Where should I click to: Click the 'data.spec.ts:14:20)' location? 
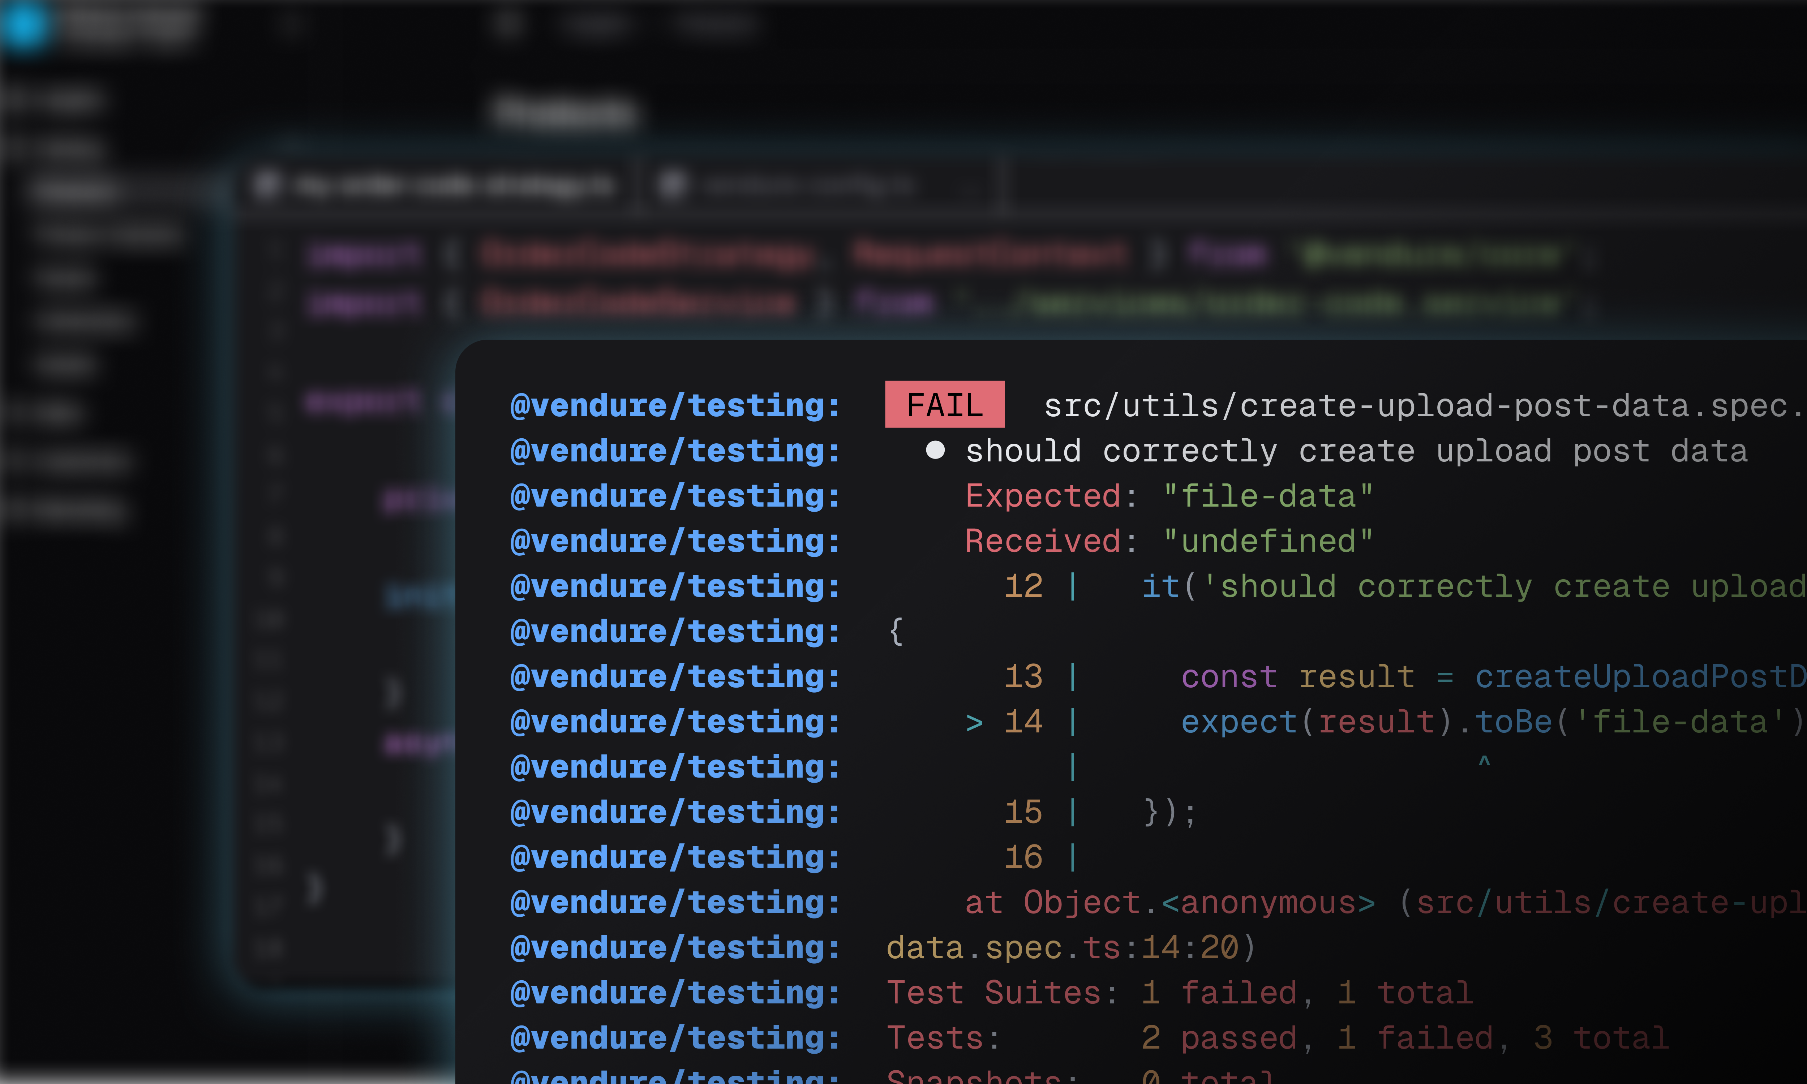1072,948
